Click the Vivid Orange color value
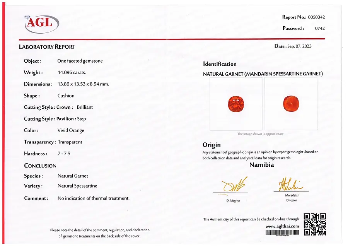348x246 pixels. pos(71,130)
